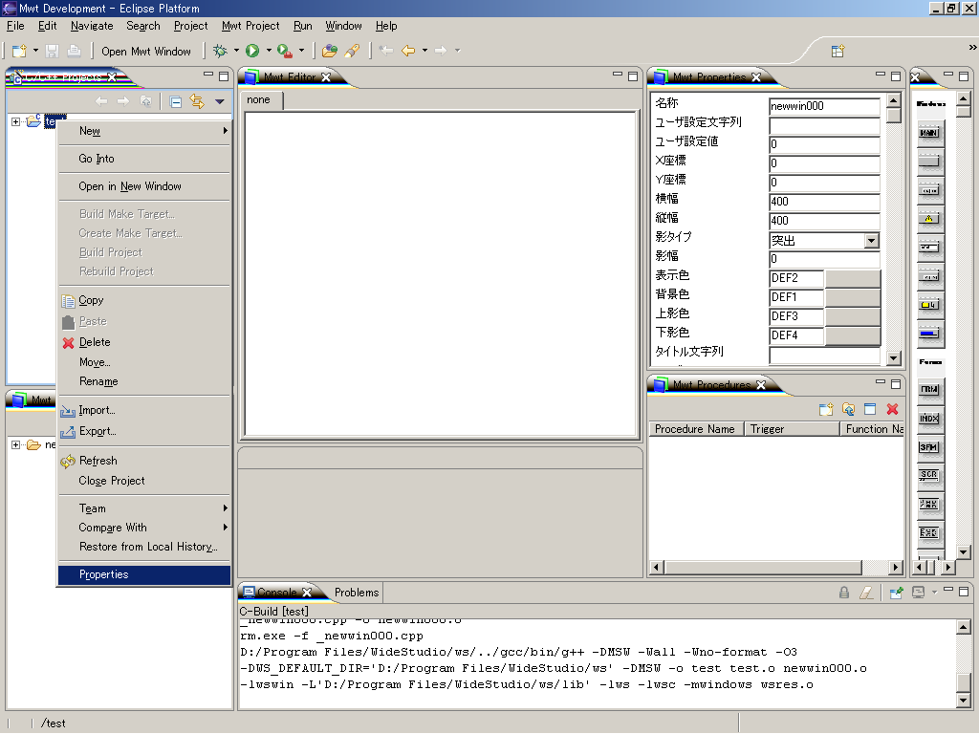This screenshot has width=979, height=734.
Task: Click the Trigger column header
Action: pos(791,429)
